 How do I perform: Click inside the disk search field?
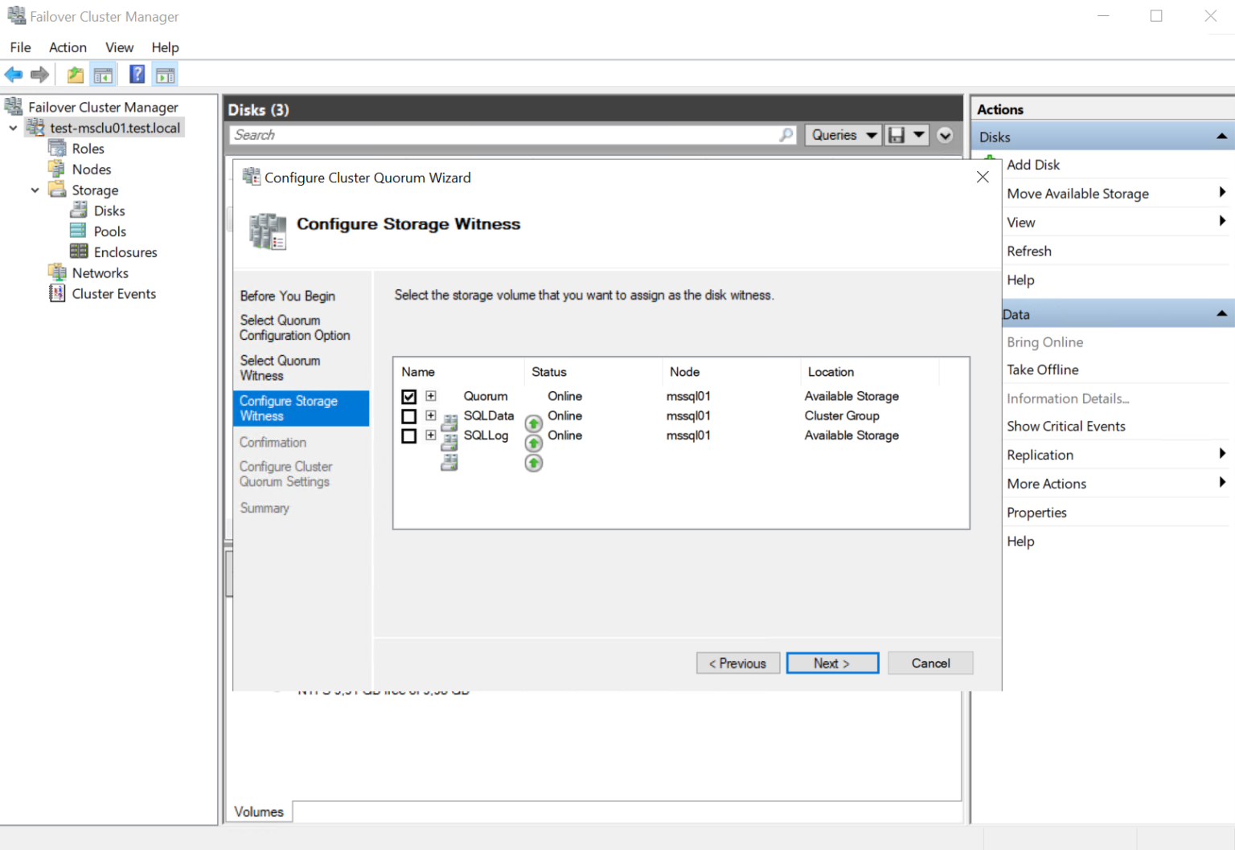[507, 134]
